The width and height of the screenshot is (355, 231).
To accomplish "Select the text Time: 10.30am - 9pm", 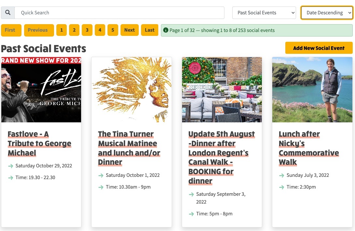I will coord(128,187).
